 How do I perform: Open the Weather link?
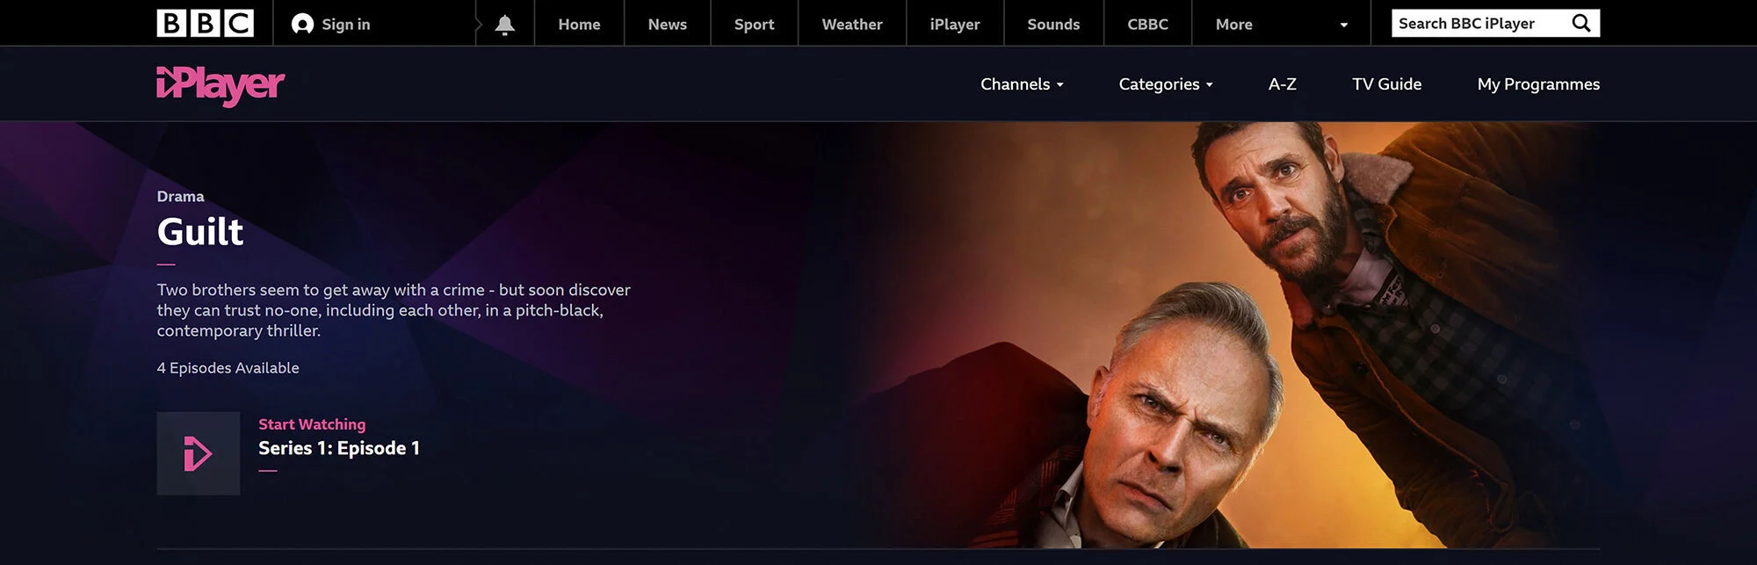coord(852,25)
